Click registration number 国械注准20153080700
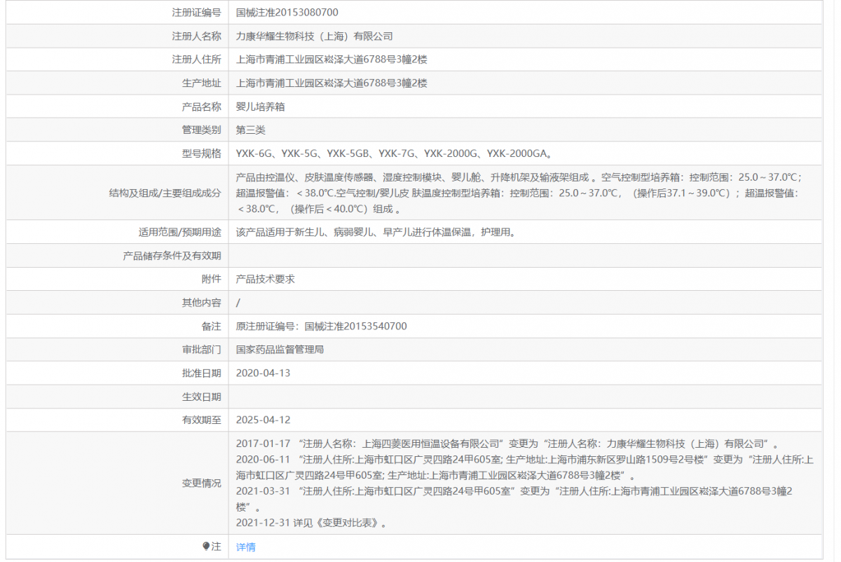 pyautogui.click(x=287, y=12)
